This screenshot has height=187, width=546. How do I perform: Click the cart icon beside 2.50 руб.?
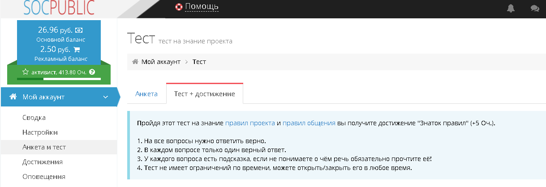click(x=77, y=50)
